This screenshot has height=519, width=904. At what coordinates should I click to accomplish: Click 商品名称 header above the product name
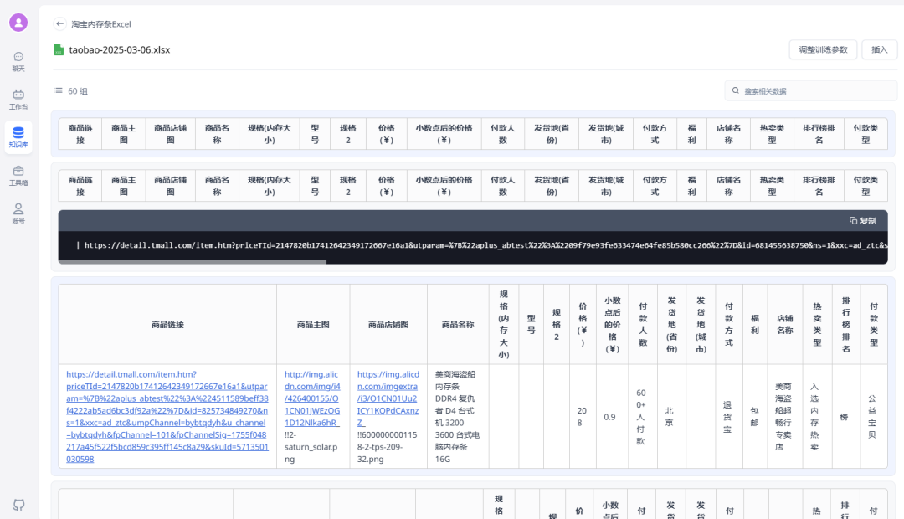point(458,325)
